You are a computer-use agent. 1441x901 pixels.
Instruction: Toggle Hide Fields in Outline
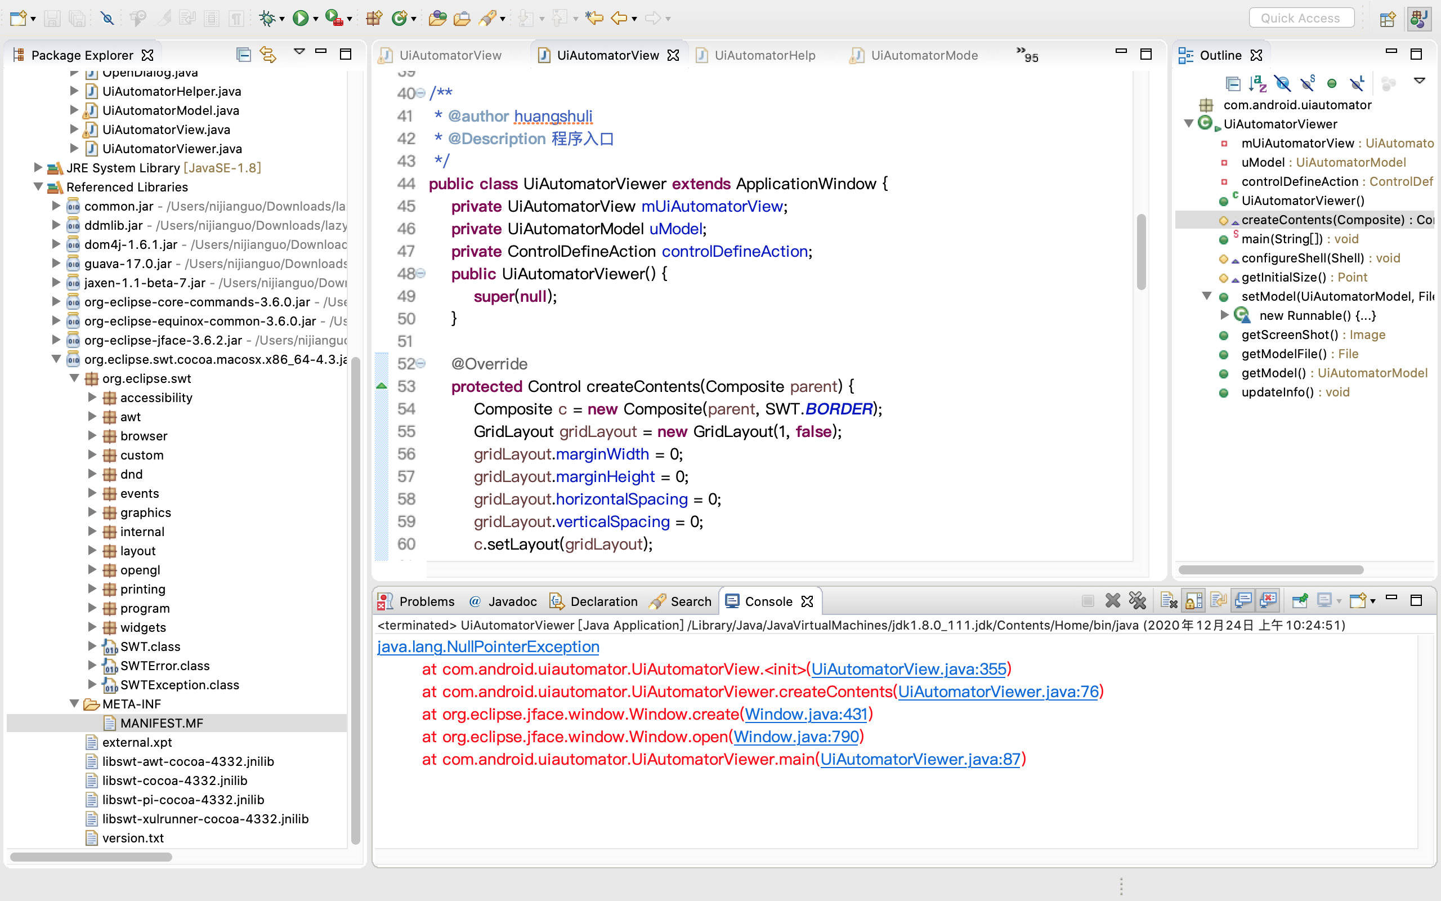click(x=1283, y=84)
